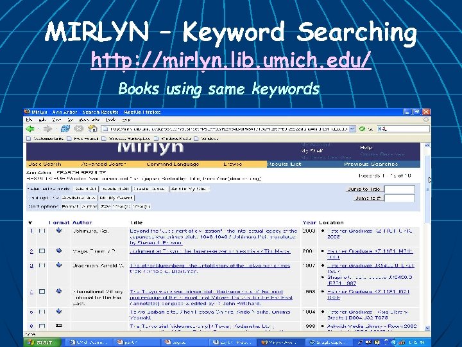Viewport: 462px width, 347px height.
Task: Open the Tools menu in Firefox
Action: [111, 120]
